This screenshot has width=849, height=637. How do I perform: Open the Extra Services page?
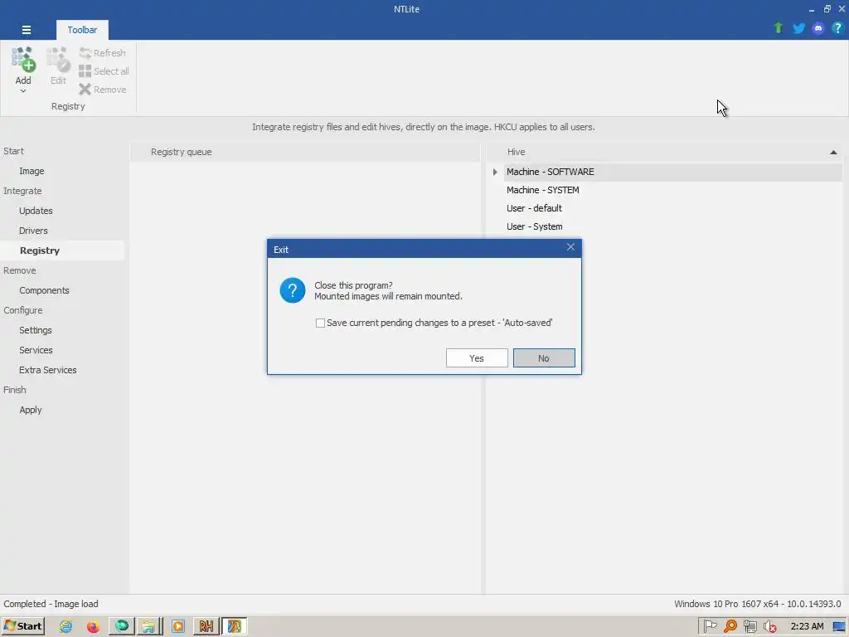(47, 370)
